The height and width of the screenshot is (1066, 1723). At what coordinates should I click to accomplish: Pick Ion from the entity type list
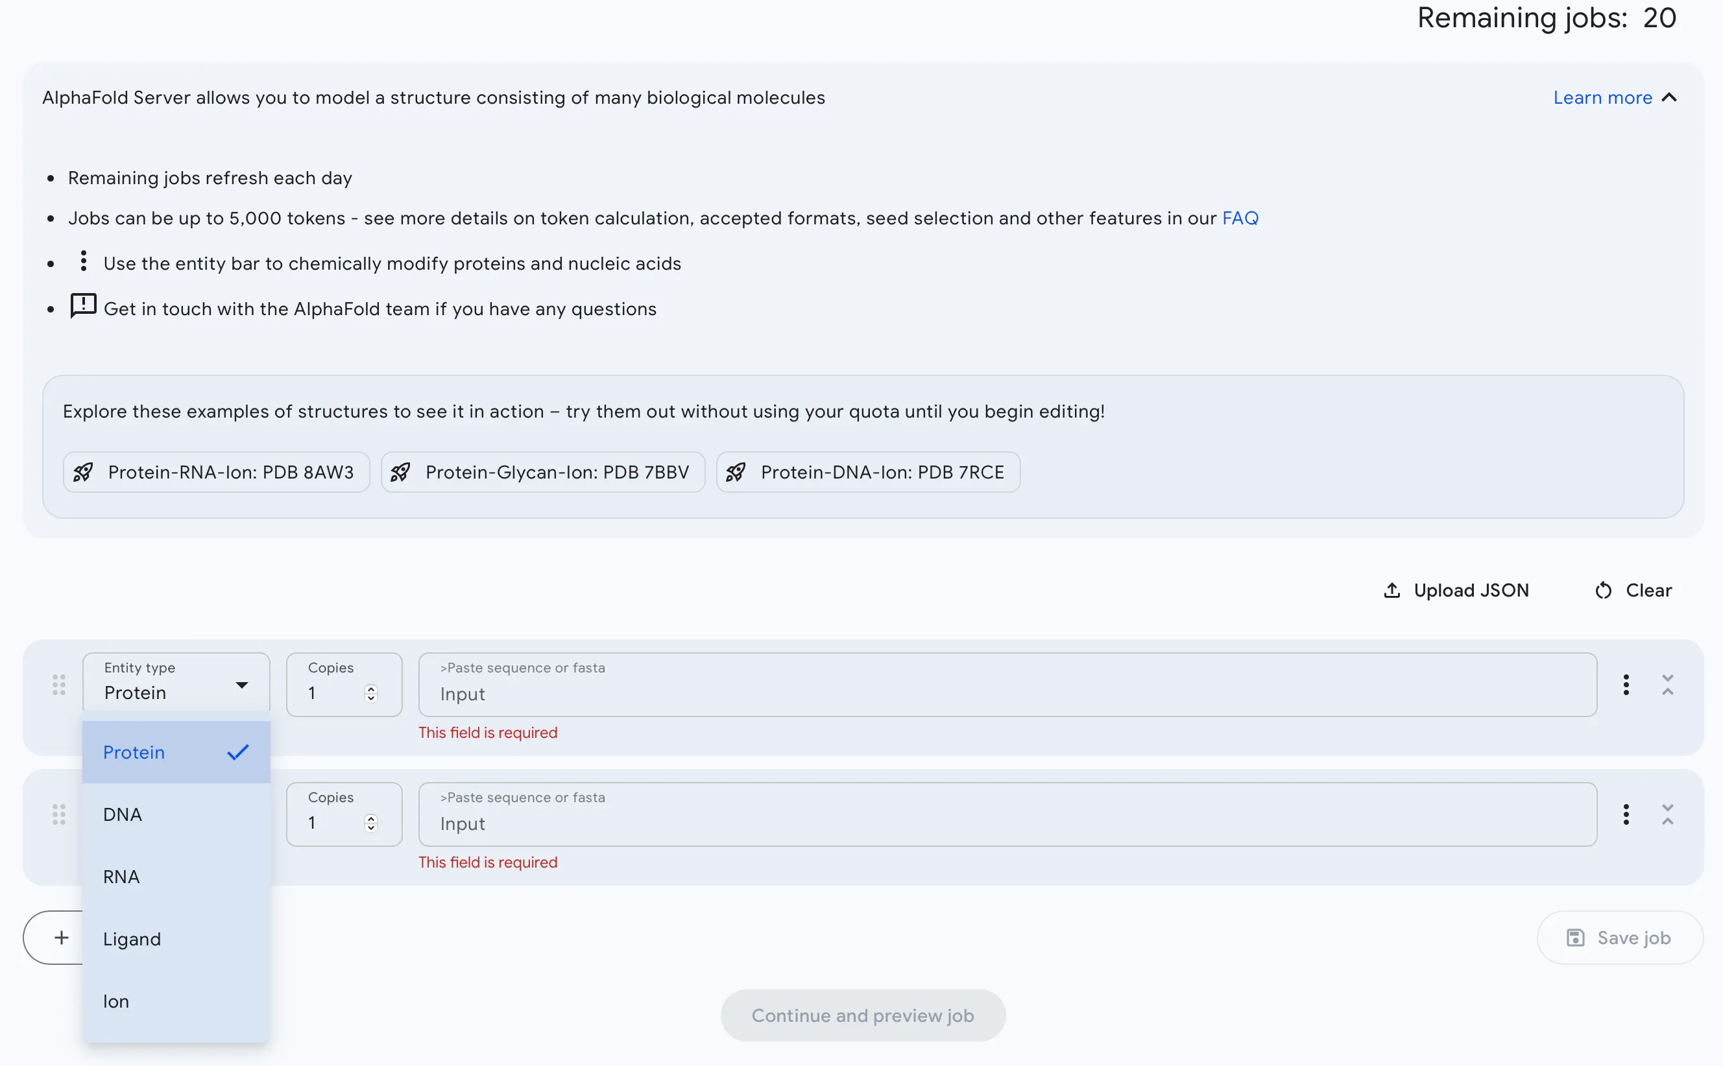tap(176, 1001)
